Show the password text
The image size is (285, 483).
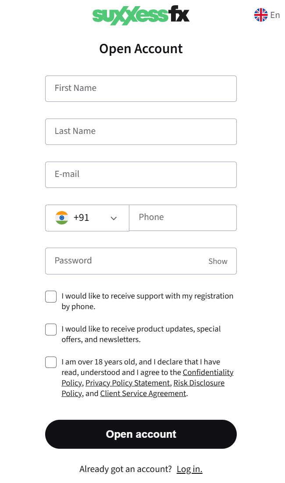tap(217, 261)
